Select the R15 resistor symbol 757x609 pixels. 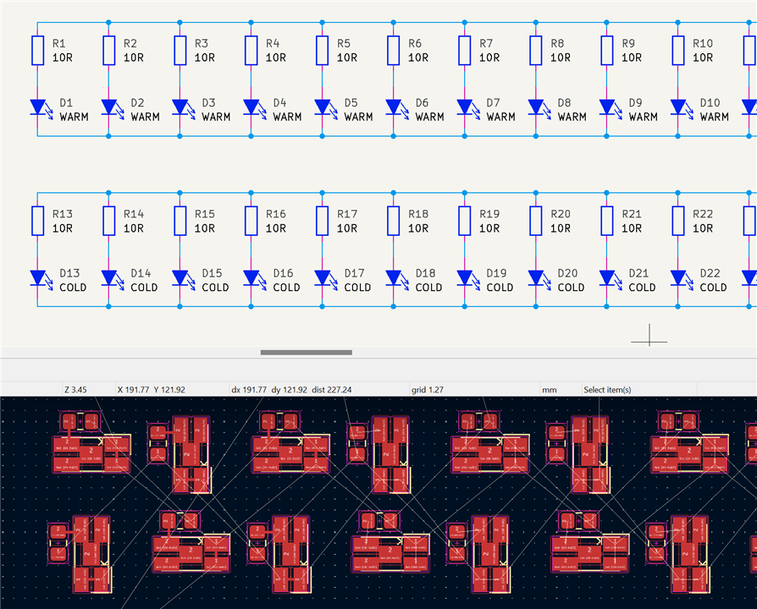point(180,221)
